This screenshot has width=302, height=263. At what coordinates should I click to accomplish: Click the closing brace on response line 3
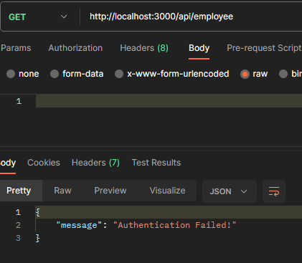[x=38, y=238]
